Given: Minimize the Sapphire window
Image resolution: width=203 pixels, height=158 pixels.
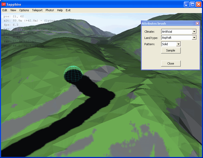Looking at the screenshot, I should [x=186, y=4].
